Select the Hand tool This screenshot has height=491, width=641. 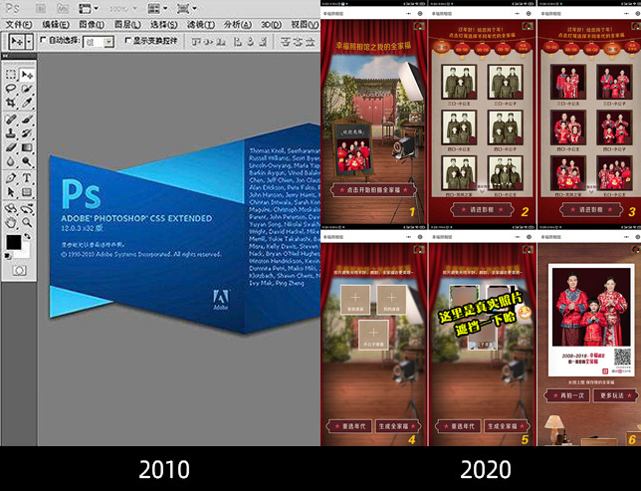tap(11, 207)
